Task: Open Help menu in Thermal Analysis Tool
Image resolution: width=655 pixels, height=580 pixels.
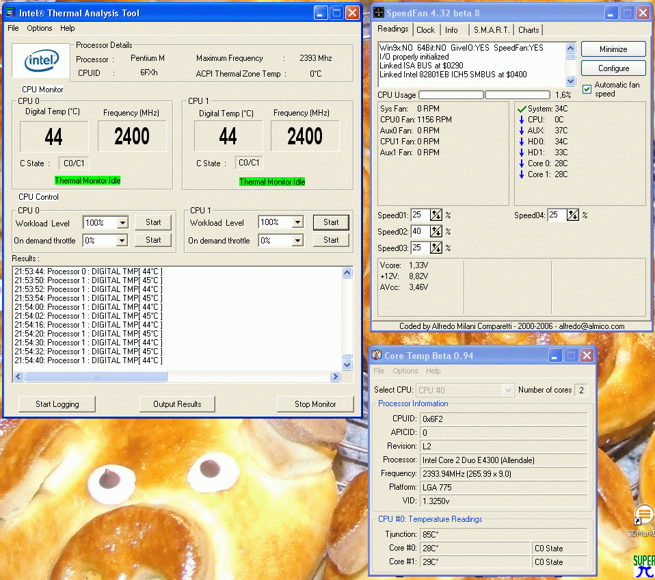Action: point(67,28)
